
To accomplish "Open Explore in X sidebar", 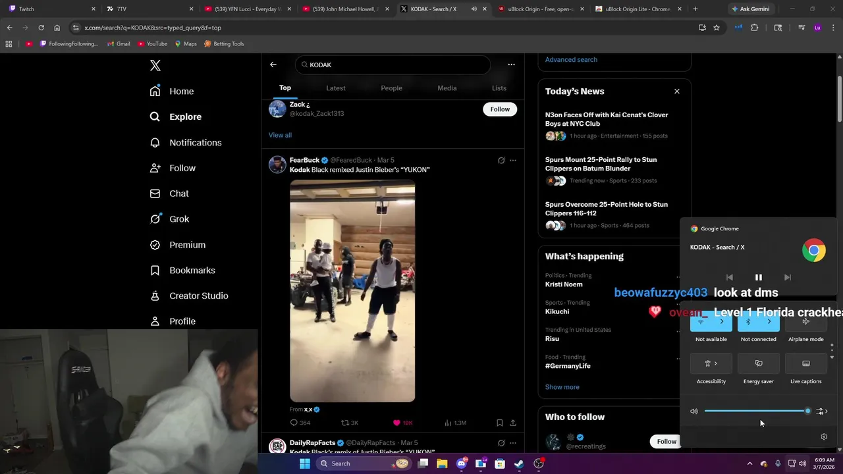I will [176, 117].
